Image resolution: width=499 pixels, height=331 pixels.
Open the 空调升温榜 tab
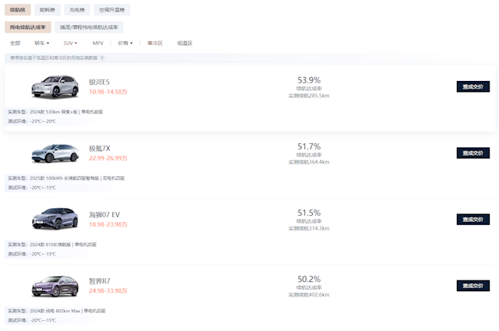111,10
